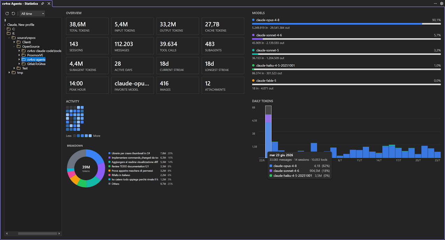445x240 pixels.
Task: Click the K: drive folder icon
Action: (9, 33)
